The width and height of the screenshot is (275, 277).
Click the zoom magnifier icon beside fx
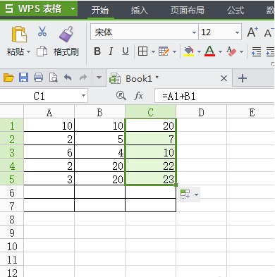pos(121,96)
